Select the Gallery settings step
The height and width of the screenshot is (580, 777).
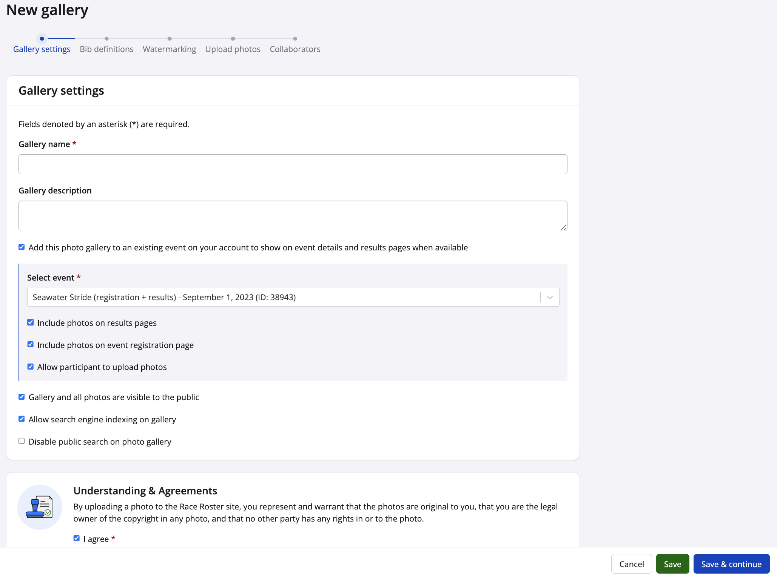coord(42,49)
